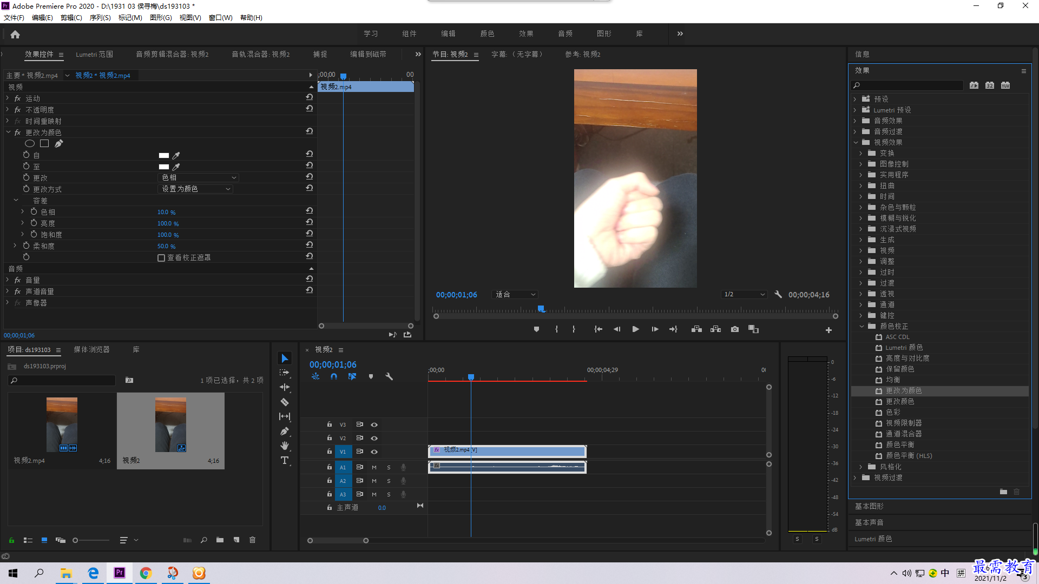Go to Out point in program monitor
1039x584 pixels.
(673, 329)
